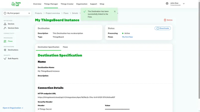Click the My ThingsBoard Instance name value

(48, 71)
